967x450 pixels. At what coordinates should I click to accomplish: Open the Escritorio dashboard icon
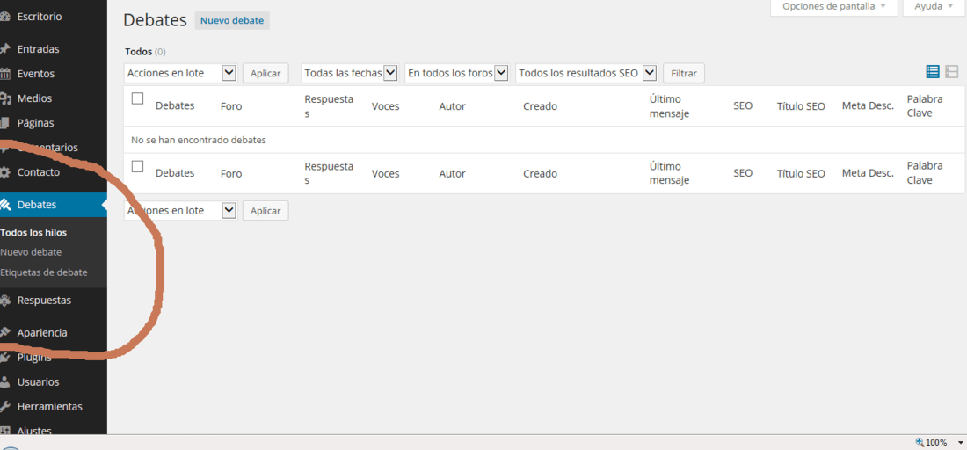[x=5, y=17]
